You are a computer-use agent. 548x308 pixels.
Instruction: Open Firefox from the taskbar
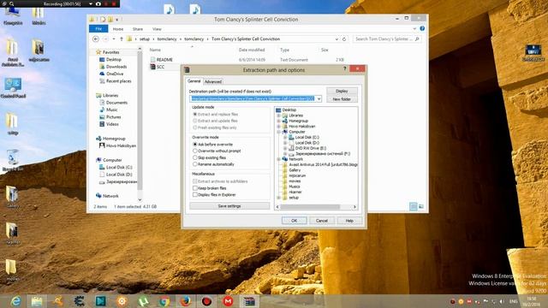click(186, 301)
